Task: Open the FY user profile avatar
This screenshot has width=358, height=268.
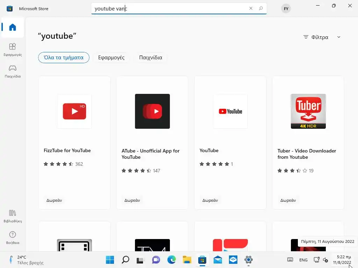Action: (x=286, y=9)
